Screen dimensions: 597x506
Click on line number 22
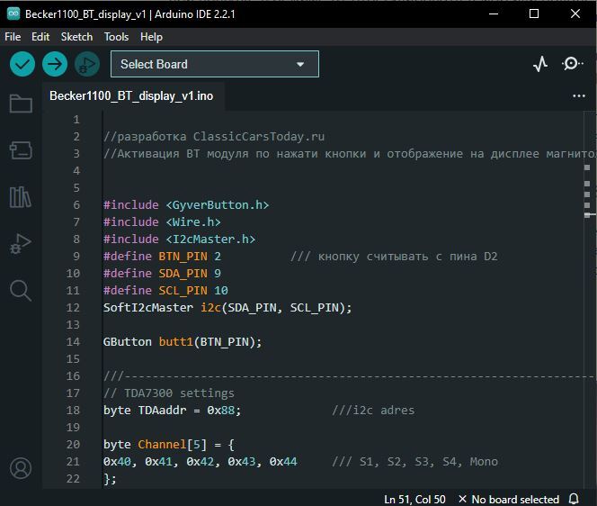coord(73,479)
